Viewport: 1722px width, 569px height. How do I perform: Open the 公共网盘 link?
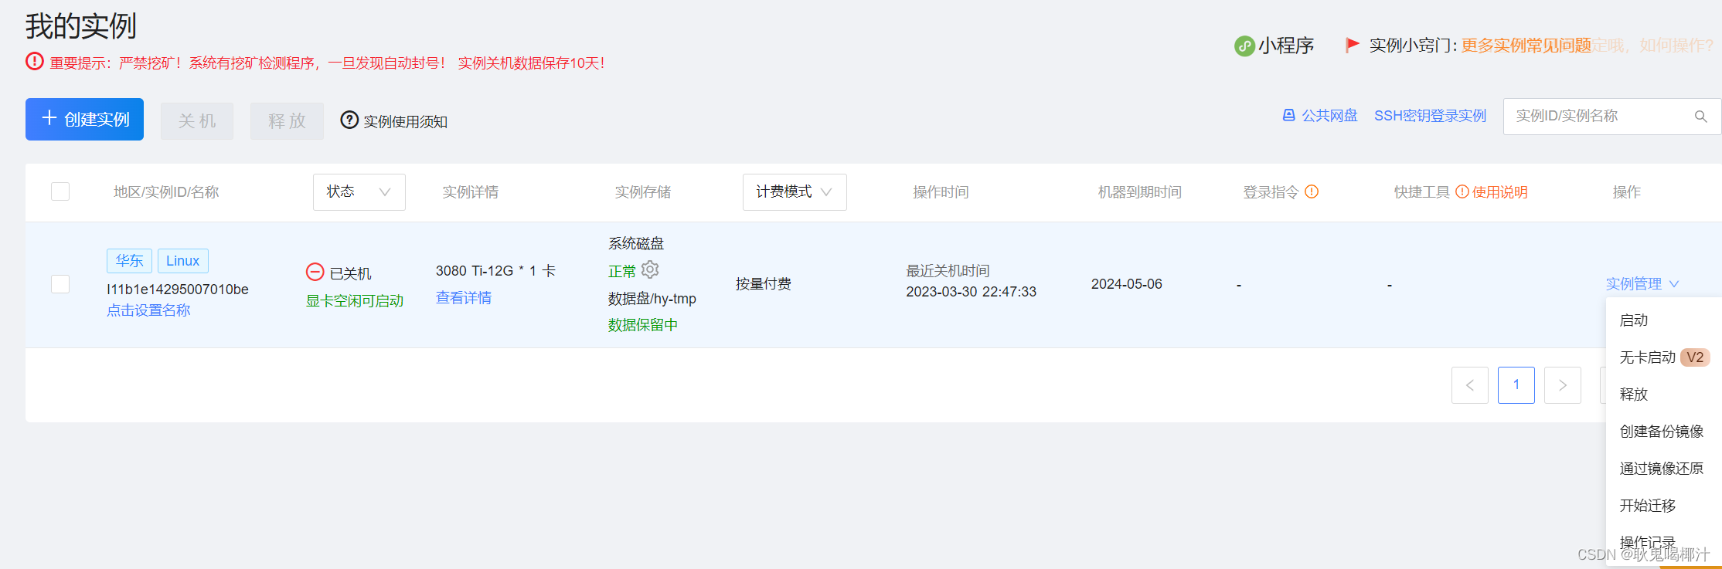point(1329,116)
